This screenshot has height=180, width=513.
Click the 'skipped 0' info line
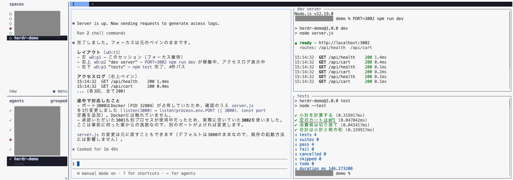(308, 159)
